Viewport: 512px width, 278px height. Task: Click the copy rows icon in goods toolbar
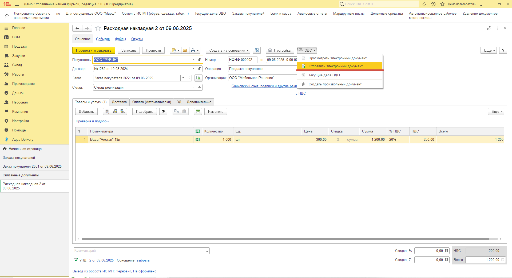(176, 111)
